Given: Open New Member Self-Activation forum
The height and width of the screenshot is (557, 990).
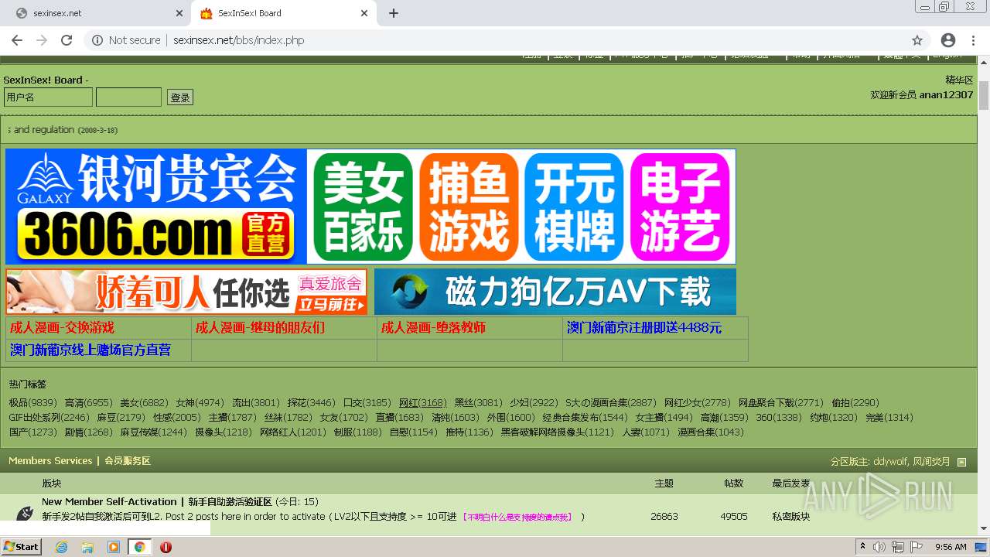Looking at the screenshot, I should click(x=157, y=501).
